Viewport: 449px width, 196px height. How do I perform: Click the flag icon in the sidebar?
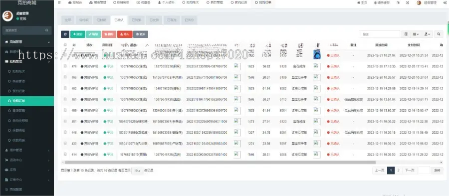click(x=6, y=160)
